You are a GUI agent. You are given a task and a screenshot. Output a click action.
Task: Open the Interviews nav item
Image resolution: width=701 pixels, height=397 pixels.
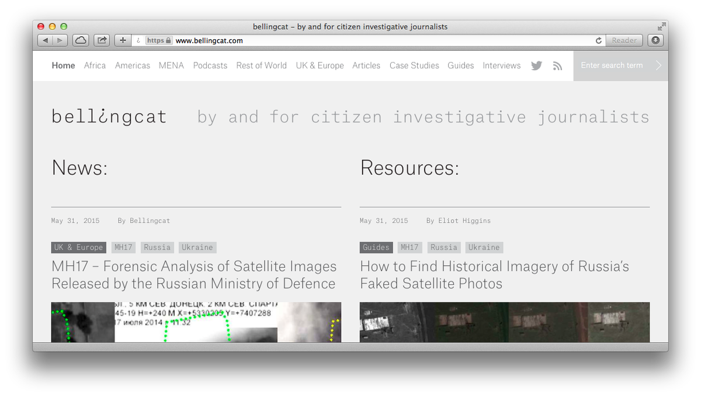[501, 65]
